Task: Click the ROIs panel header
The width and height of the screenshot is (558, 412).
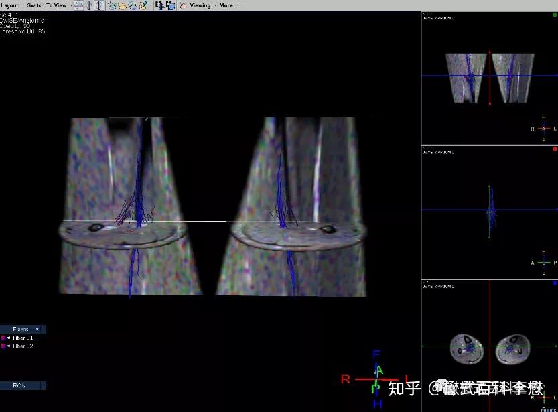Action: [20, 385]
